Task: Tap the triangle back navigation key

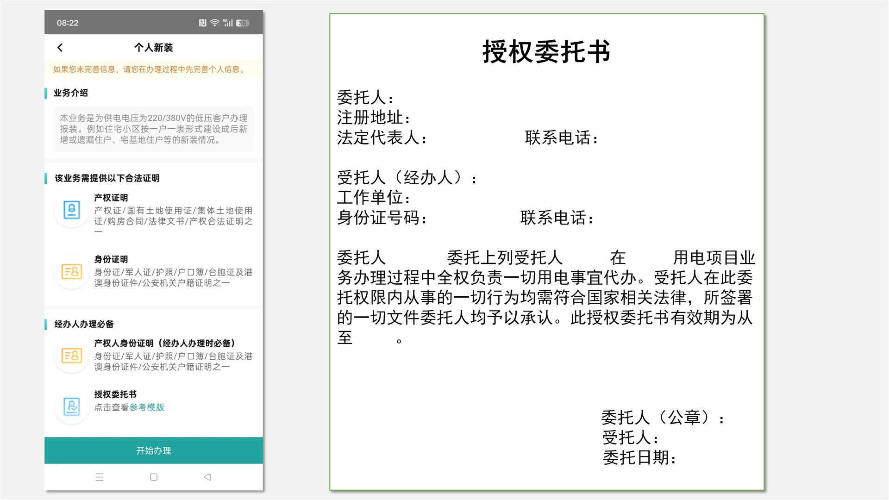Action: click(x=208, y=477)
